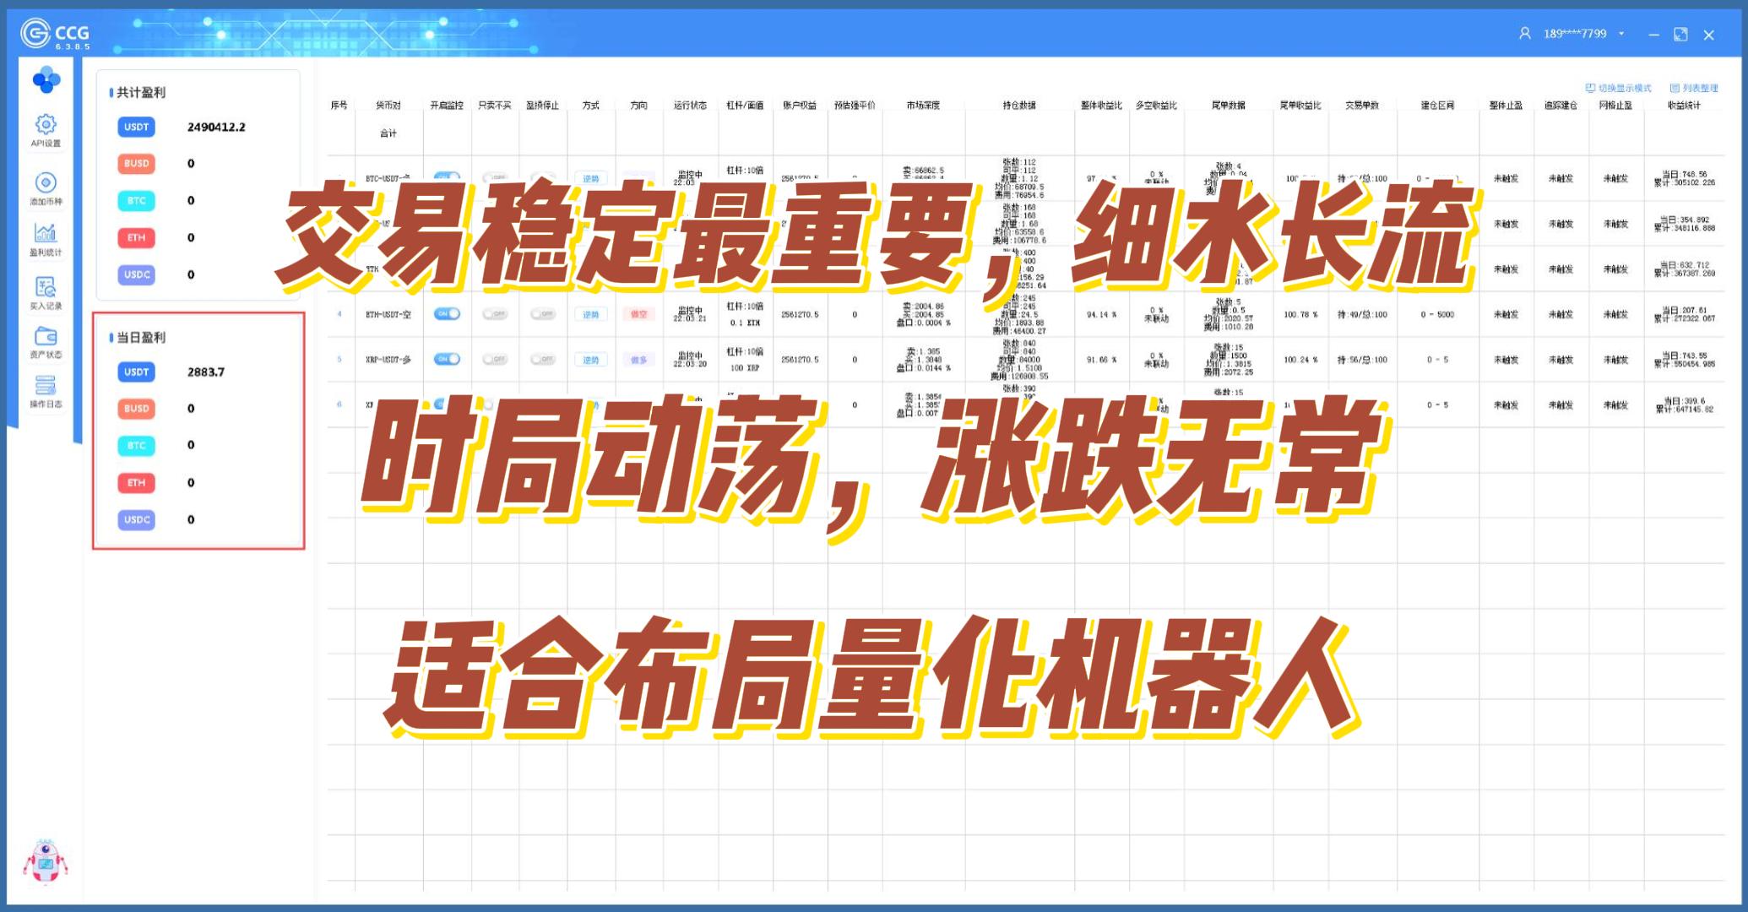Open 资产状态 wallet icon
The width and height of the screenshot is (1748, 912).
coord(46,341)
